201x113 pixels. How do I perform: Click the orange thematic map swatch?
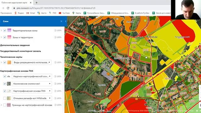coord(9,62)
